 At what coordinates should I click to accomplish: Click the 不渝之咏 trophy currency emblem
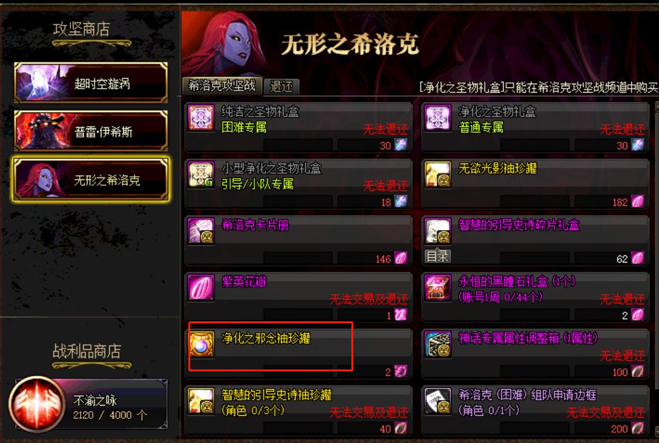pos(37,404)
